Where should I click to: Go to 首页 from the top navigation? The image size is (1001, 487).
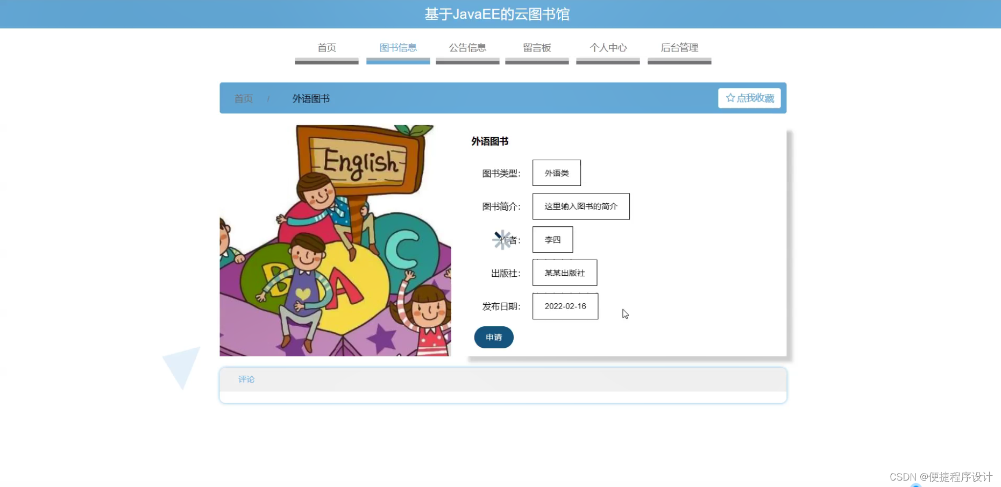[x=326, y=48]
